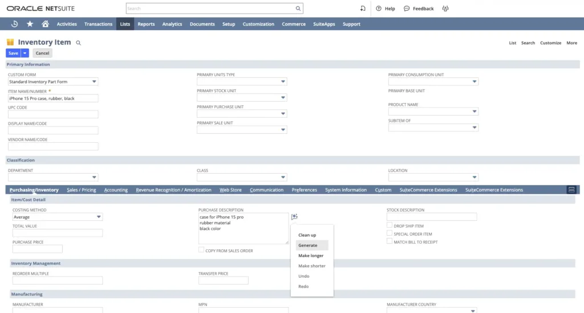Open the Primary Sale Unit dropdown

coord(283,130)
